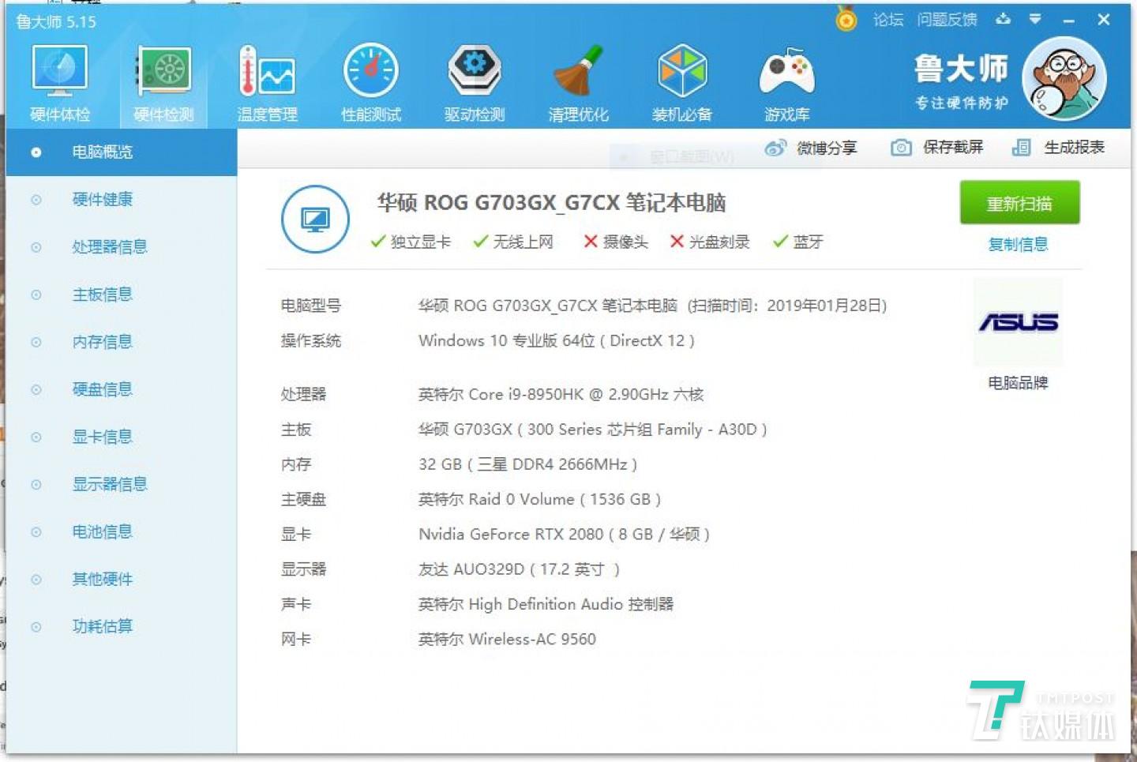Open the 温度管理 temperature management tool
Image resolution: width=1137 pixels, height=762 pixels.
point(268,79)
